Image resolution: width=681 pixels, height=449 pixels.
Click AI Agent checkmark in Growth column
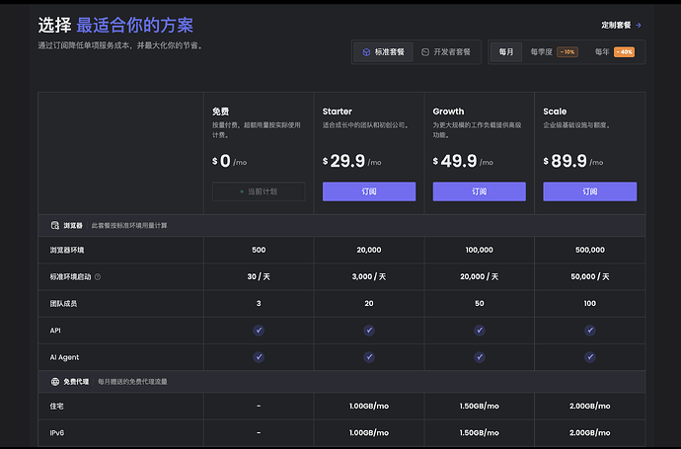480,357
